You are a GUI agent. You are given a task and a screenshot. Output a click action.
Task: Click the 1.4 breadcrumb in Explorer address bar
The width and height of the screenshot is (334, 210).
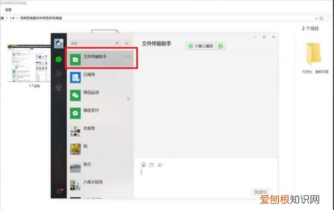12,18
